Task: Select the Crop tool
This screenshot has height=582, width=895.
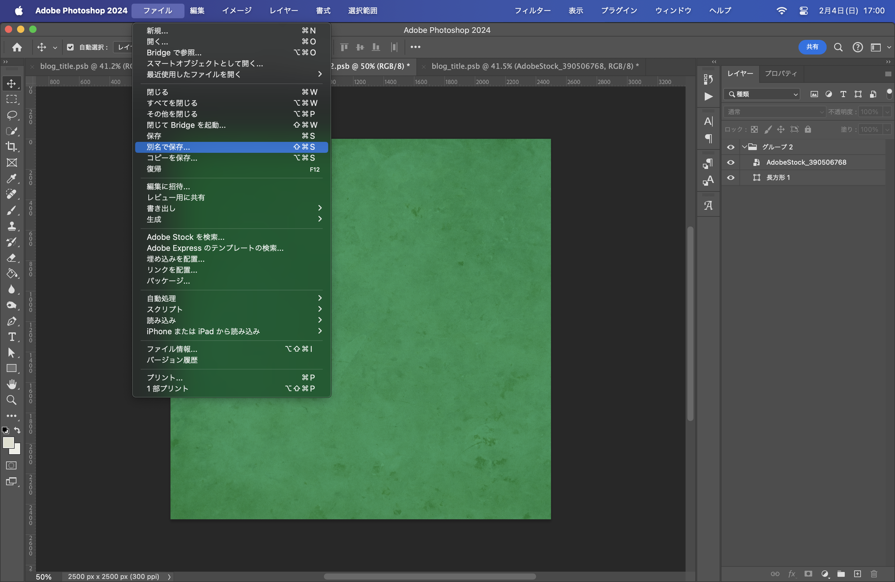Action: pos(12,147)
